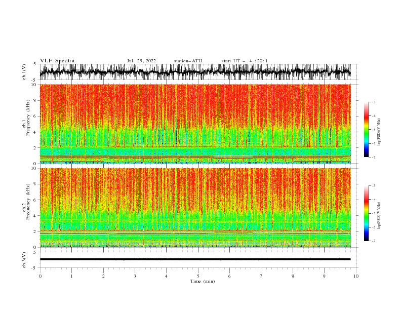Click the ch.2 "Frequency (kHz)" axis label
Image resolution: width=401 pixels, height=310 pixels.
[28, 202]
